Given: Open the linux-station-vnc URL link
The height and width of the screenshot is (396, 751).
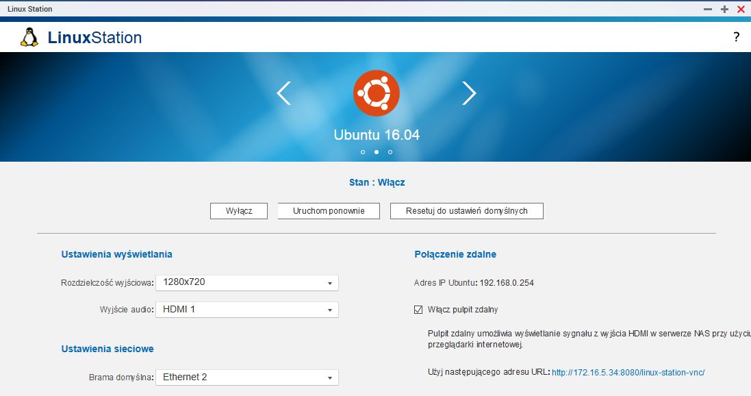Looking at the screenshot, I should point(628,373).
